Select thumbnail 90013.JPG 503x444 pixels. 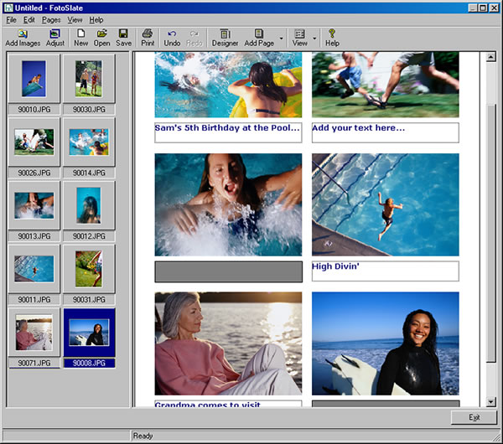point(34,205)
